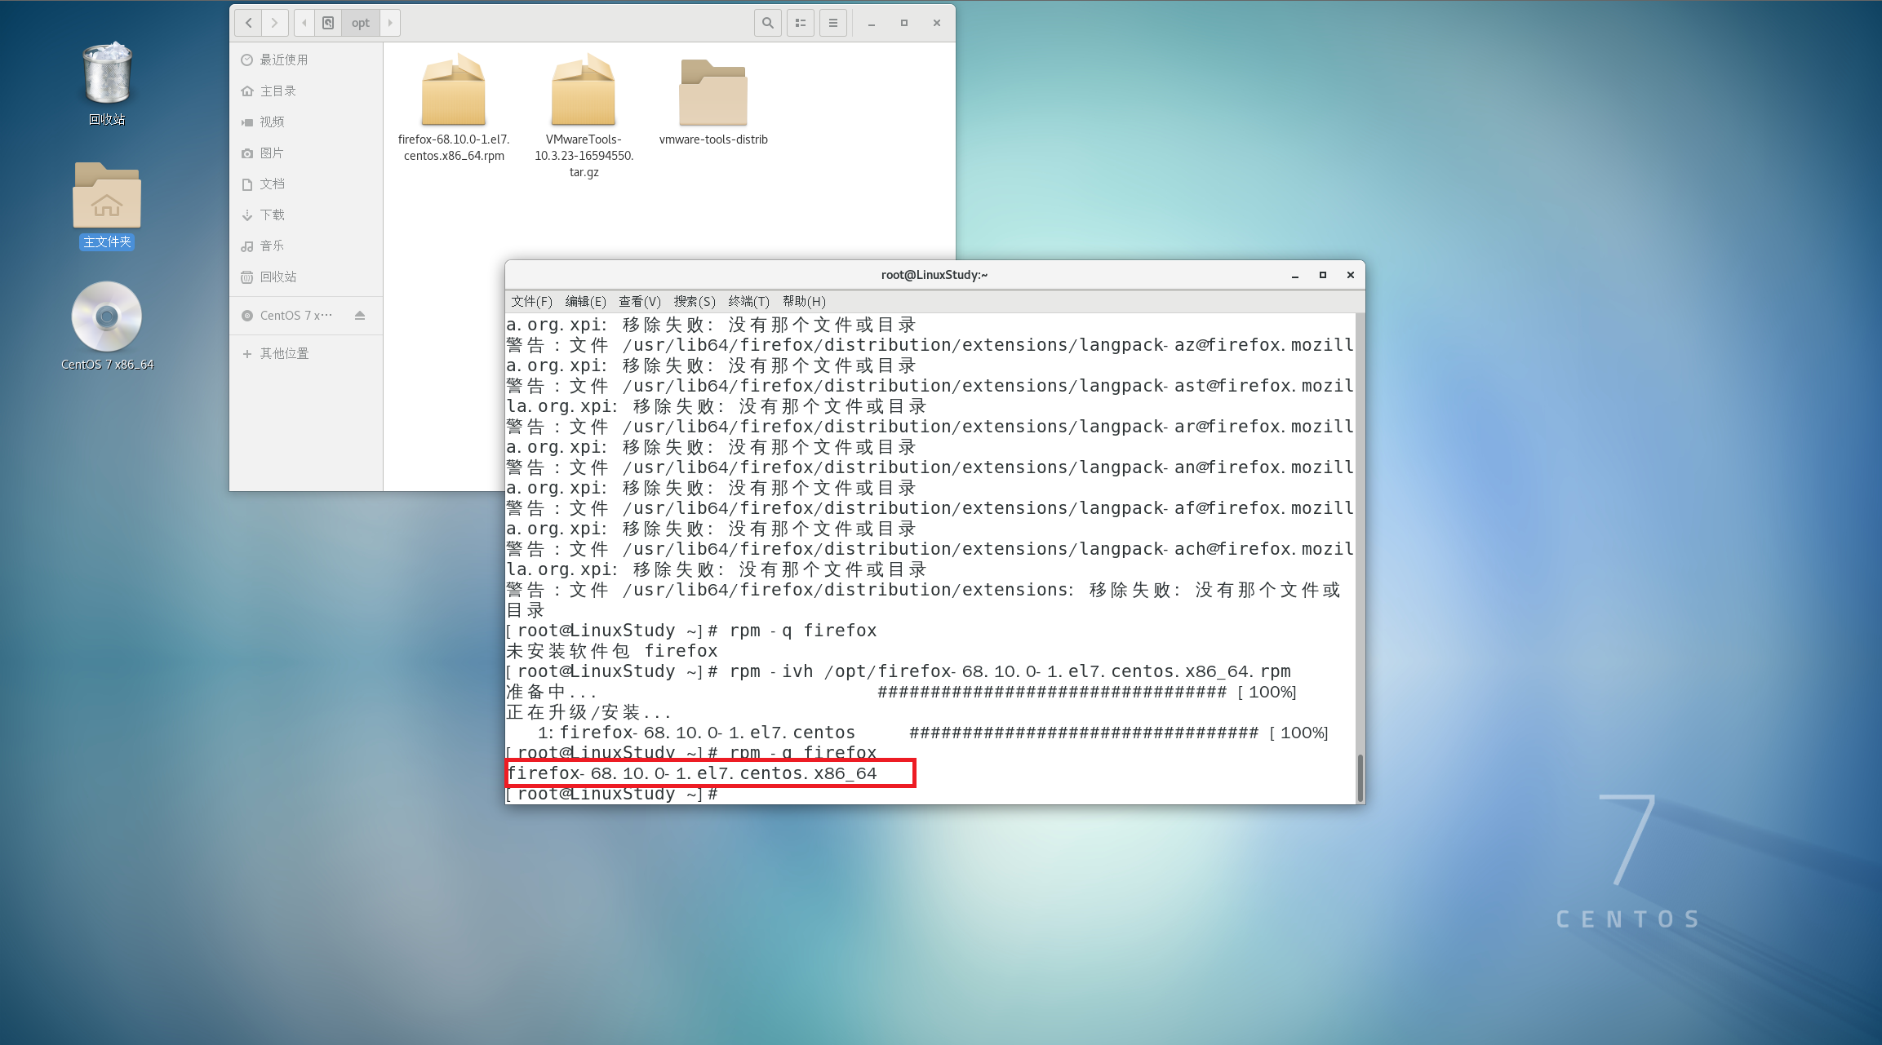The width and height of the screenshot is (1882, 1045).
Task: Maximize the file manager window
Action: (904, 23)
